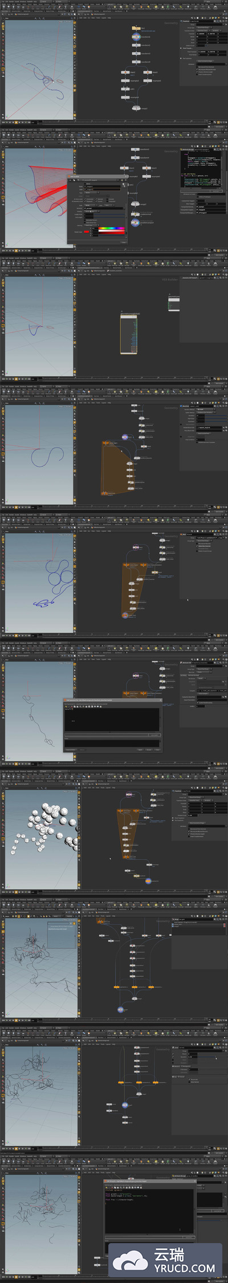The height and width of the screenshot is (1283, 228).
Task: Click the black text area in the dialog over the tangled-curve view
Action: [x=112, y=719]
